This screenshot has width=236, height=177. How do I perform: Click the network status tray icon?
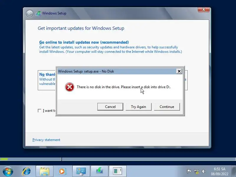pos(196,171)
